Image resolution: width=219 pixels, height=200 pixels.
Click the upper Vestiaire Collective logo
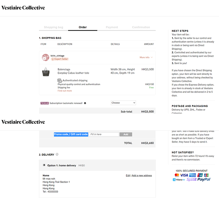coord(23,8)
